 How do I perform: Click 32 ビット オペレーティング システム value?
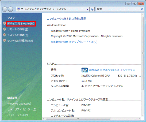[102, 86]
